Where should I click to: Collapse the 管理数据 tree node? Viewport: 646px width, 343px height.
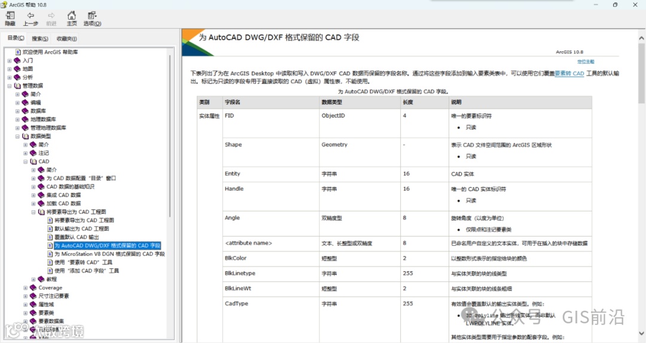(x=10, y=85)
